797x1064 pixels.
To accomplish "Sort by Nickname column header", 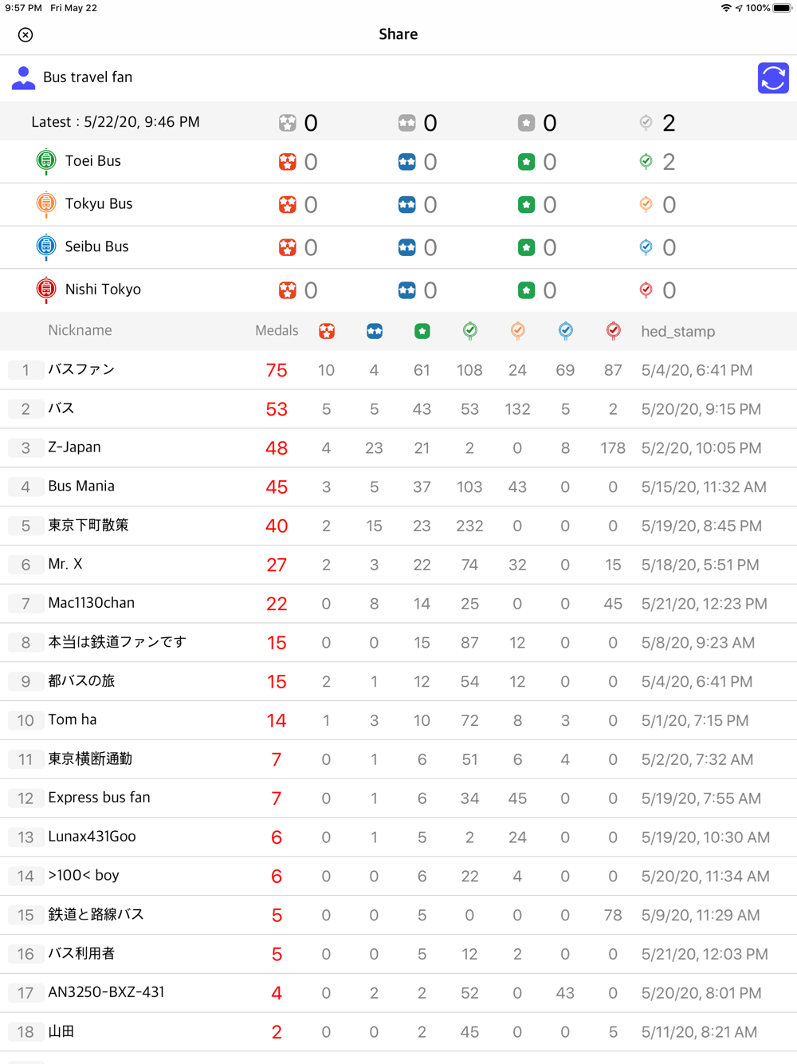I will click(80, 330).
